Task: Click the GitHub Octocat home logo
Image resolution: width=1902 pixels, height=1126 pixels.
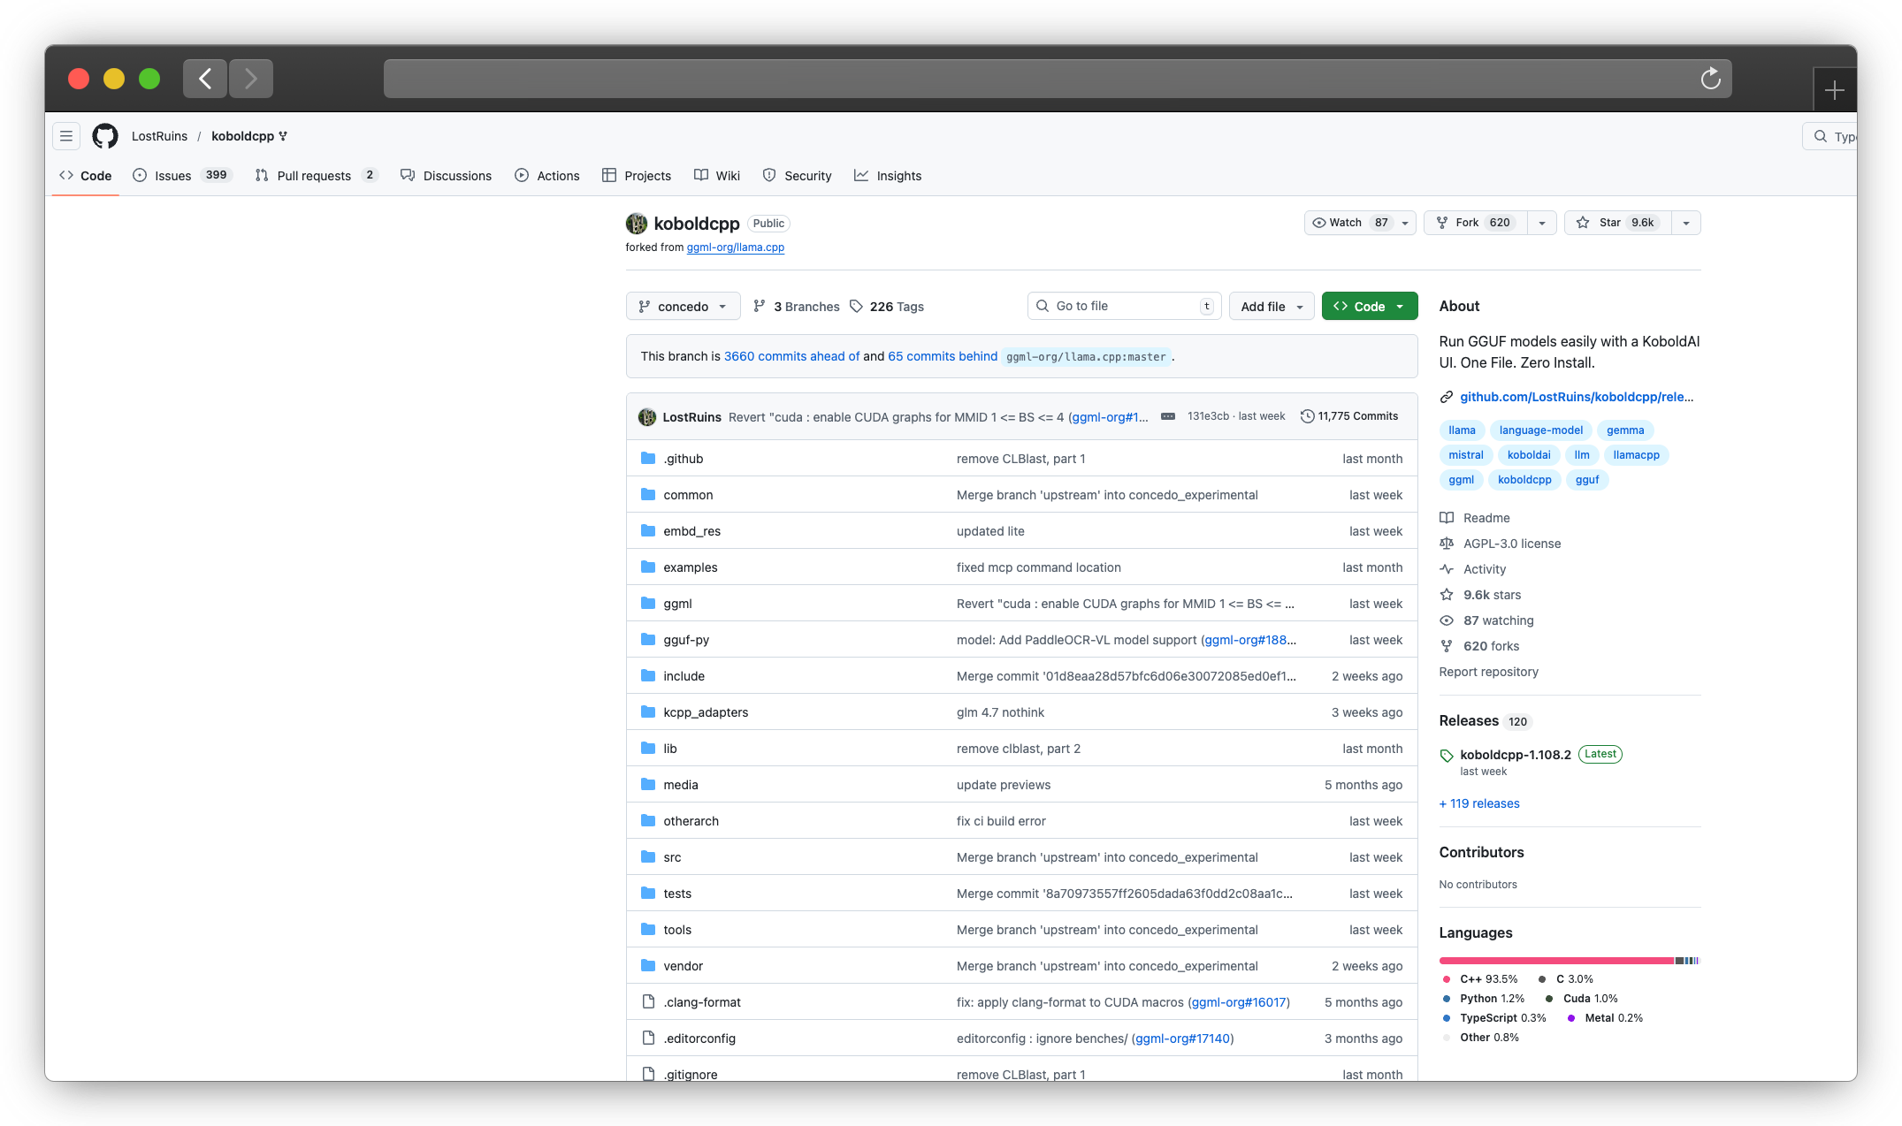Action: pyautogui.click(x=105, y=136)
